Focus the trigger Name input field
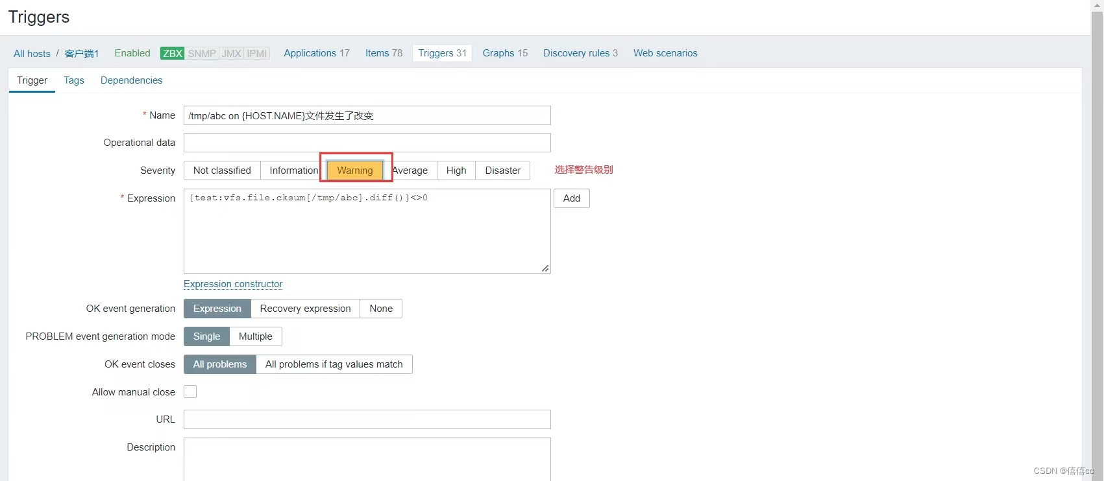 point(367,115)
